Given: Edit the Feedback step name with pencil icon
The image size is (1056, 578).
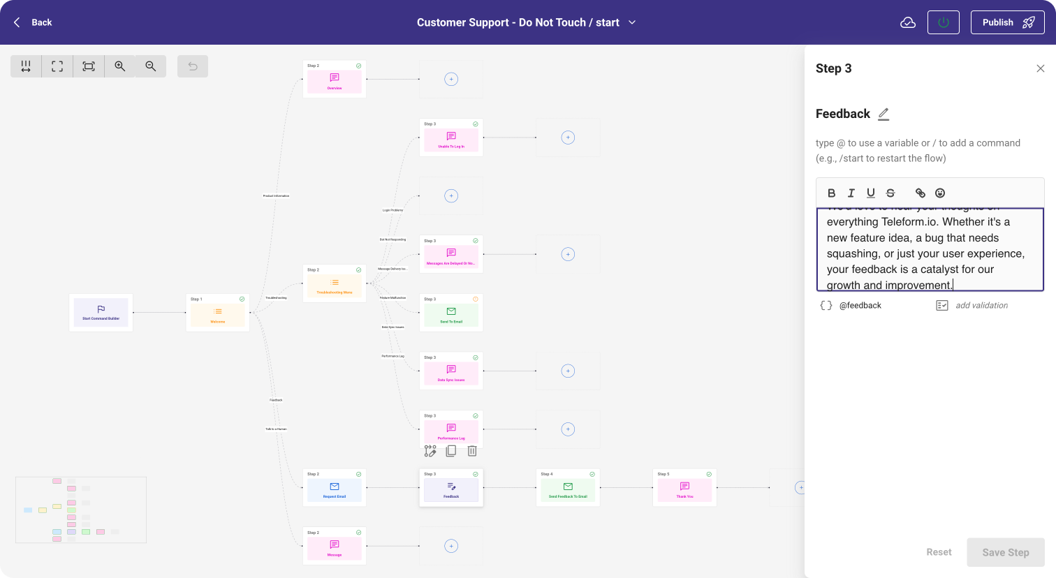Looking at the screenshot, I should point(883,114).
